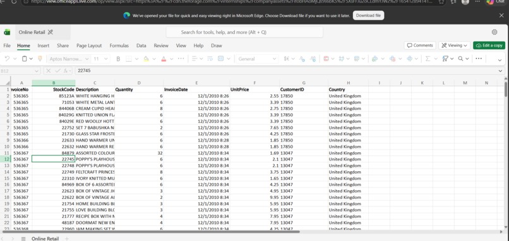
Task: Click the horizontal scrollbar at bottom
Action: coord(151,232)
